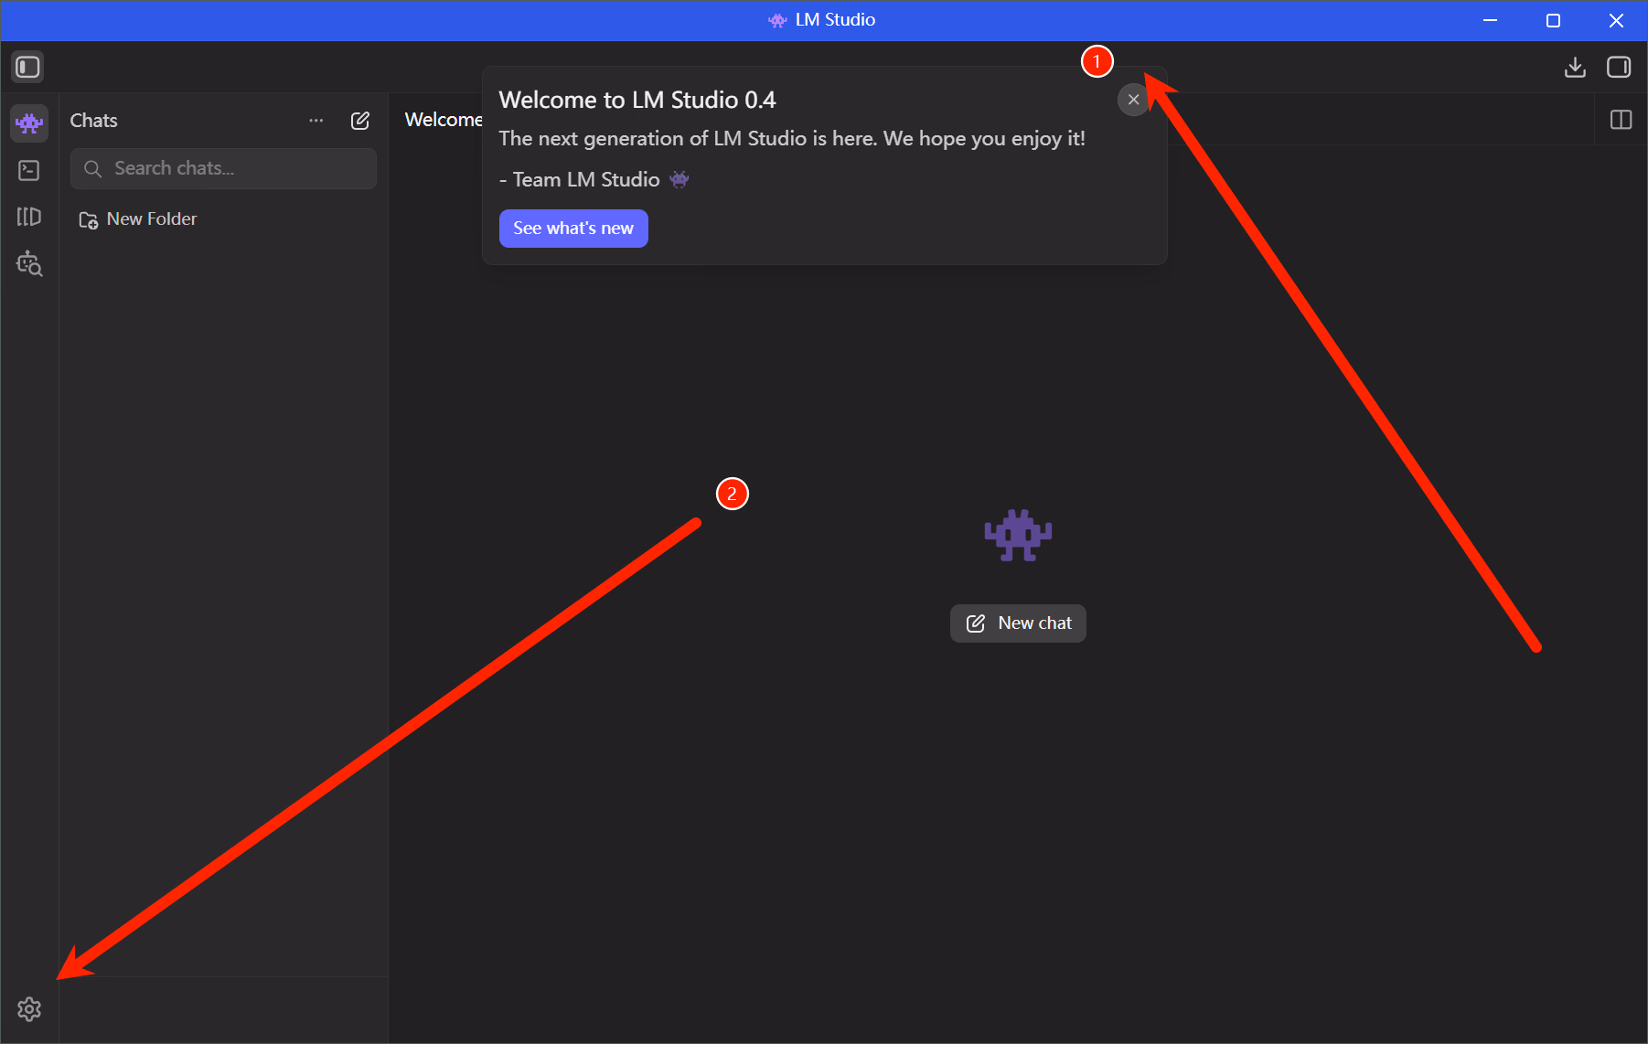Close the welcome notification popup
1648x1044 pixels.
pyautogui.click(x=1133, y=100)
